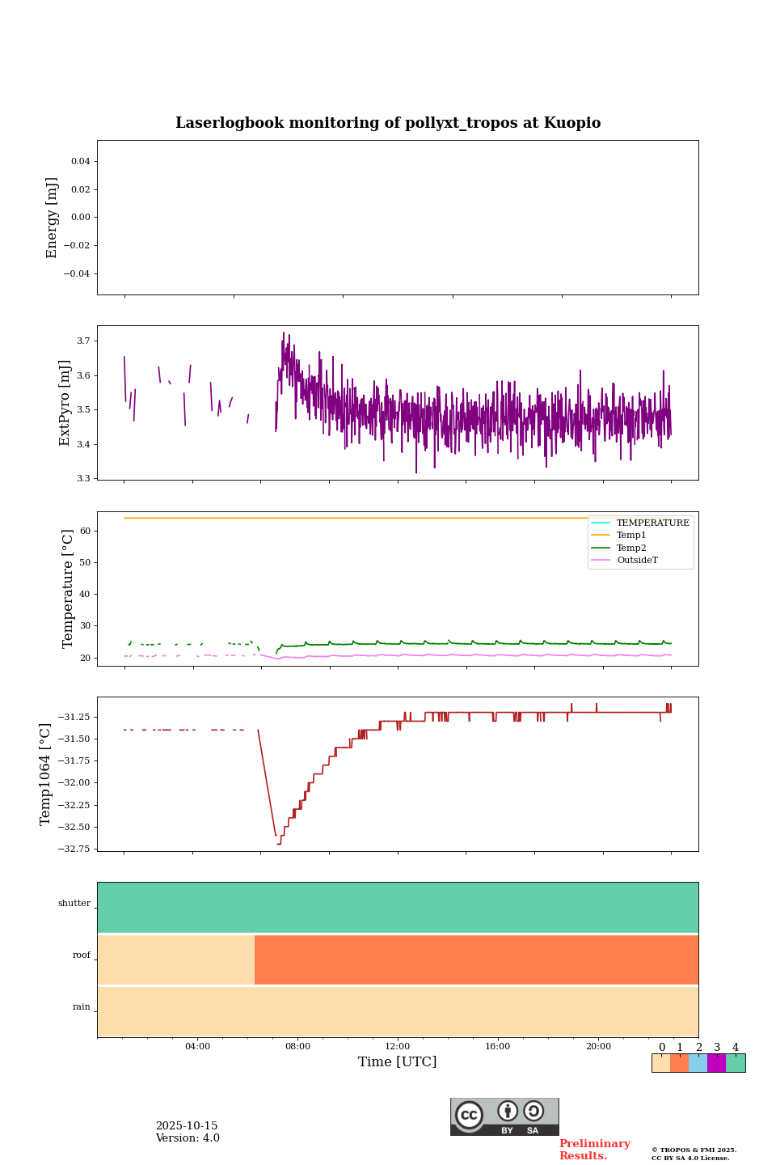The image size is (776, 1165).
Task: Select the Temp1 legend entry
Action: (x=631, y=536)
